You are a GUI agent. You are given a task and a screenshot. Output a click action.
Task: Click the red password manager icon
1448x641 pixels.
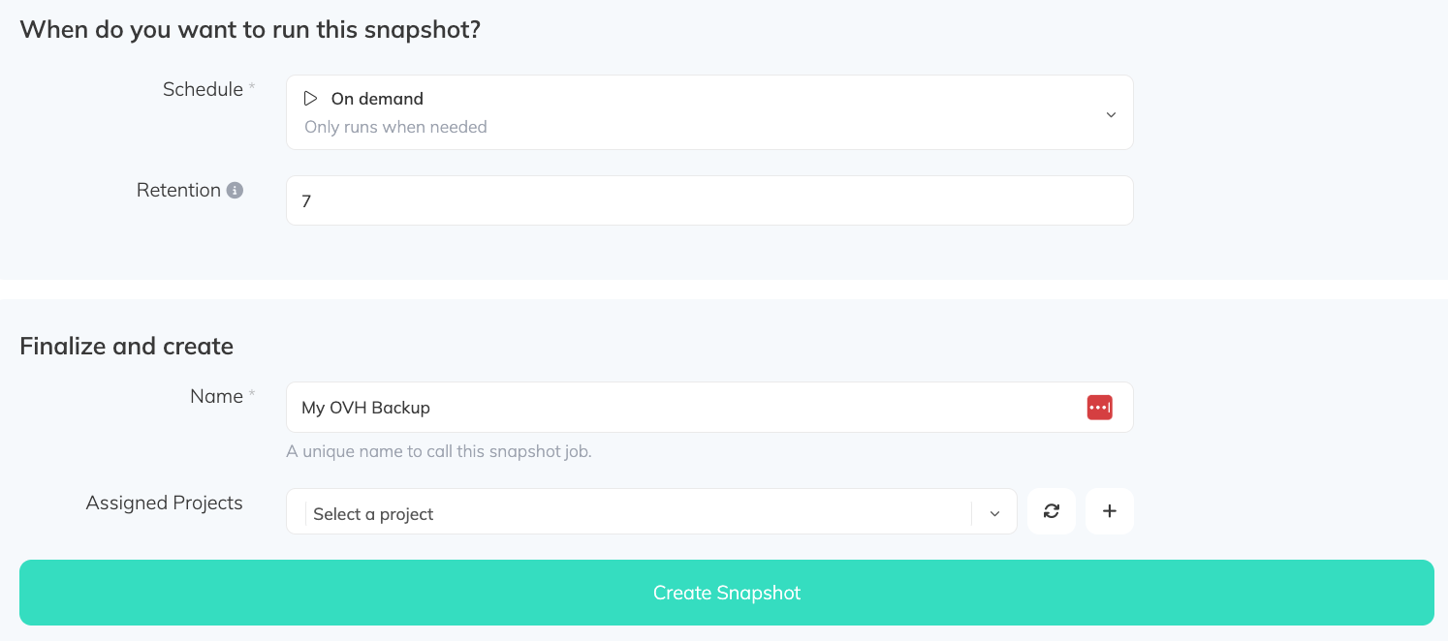click(x=1099, y=408)
